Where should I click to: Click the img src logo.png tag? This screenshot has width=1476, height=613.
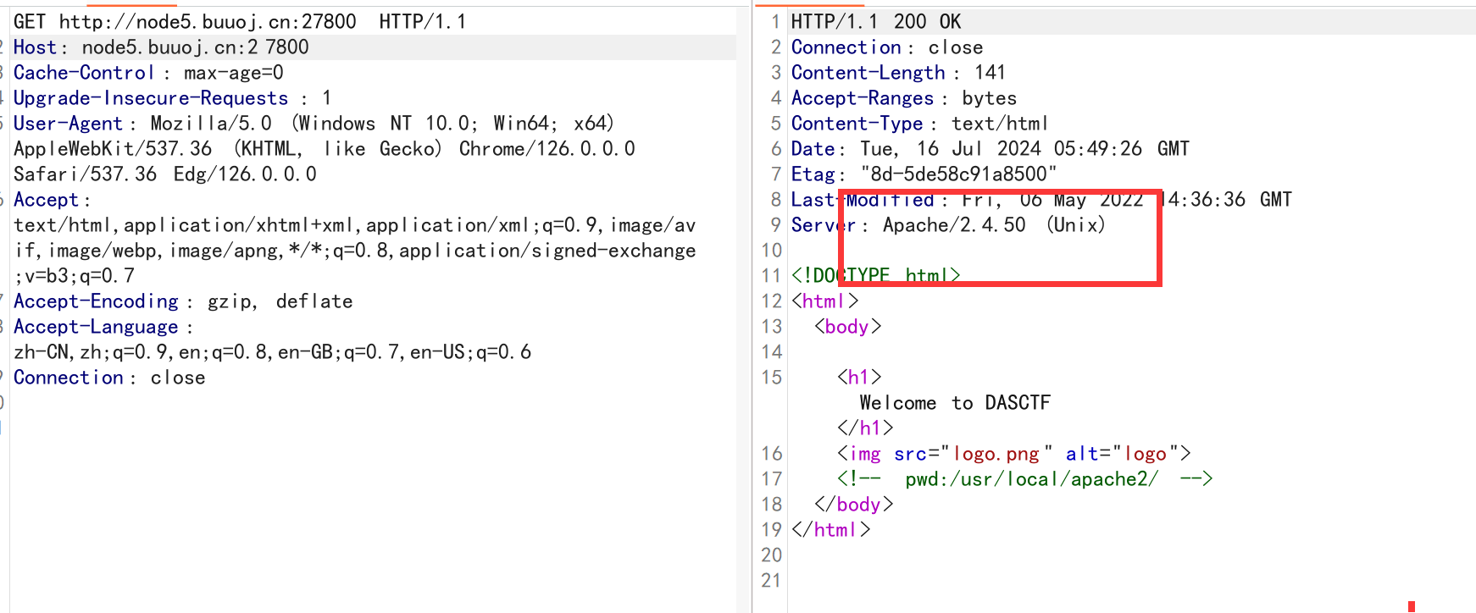[x=1014, y=454]
